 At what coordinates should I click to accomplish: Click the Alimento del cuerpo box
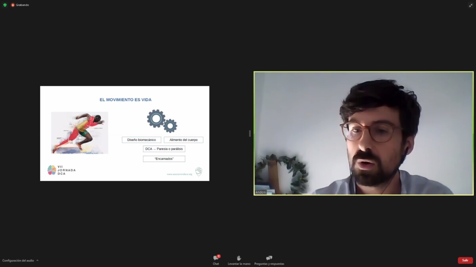pos(184,140)
